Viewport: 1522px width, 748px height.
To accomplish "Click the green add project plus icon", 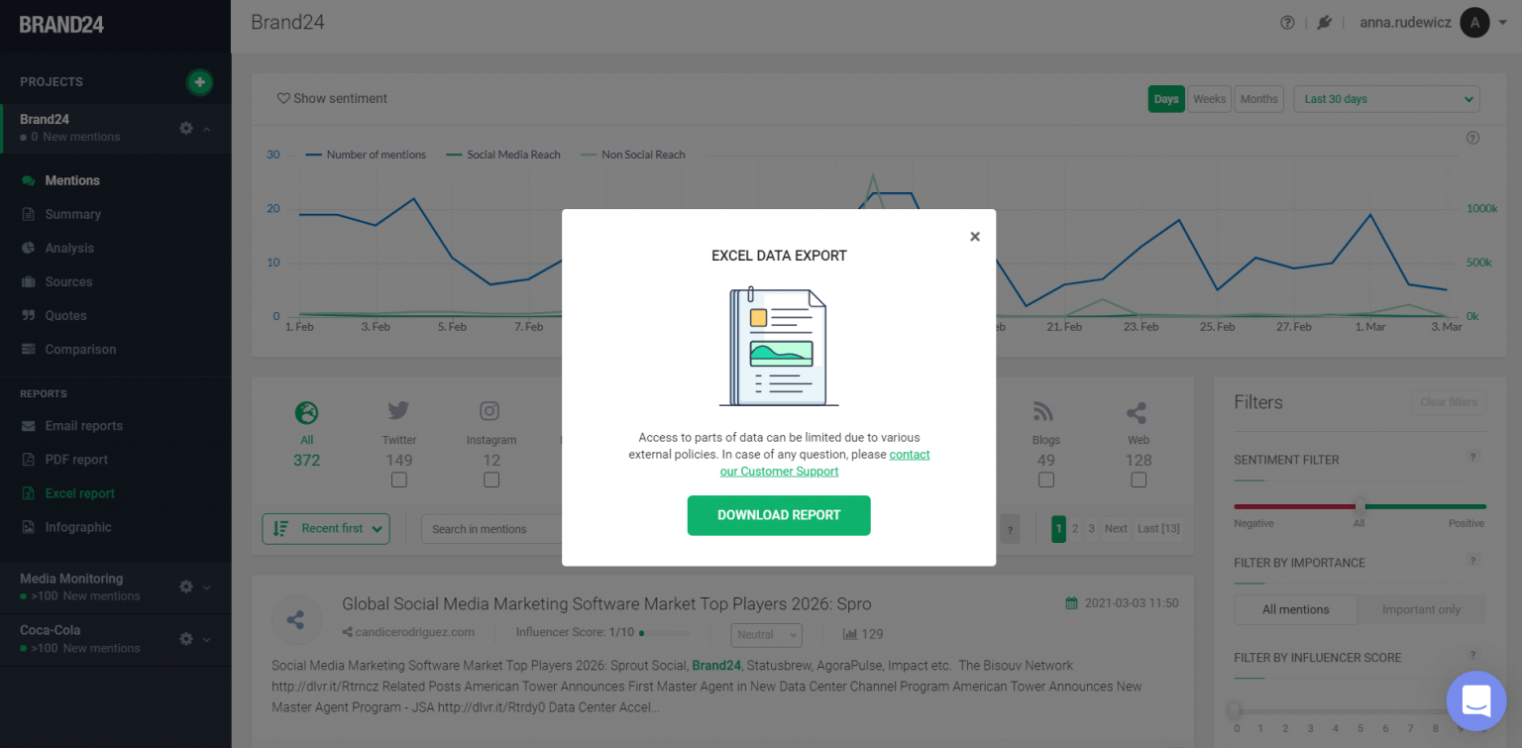I will [199, 82].
